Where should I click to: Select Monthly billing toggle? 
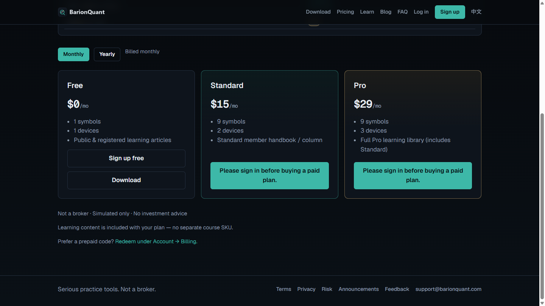click(73, 54)
